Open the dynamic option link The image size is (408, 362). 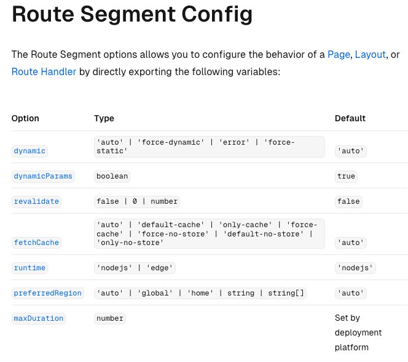pos(29,151)
